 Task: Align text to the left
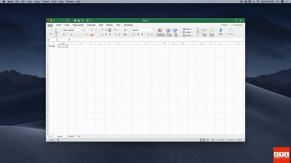tap(102, 34)
